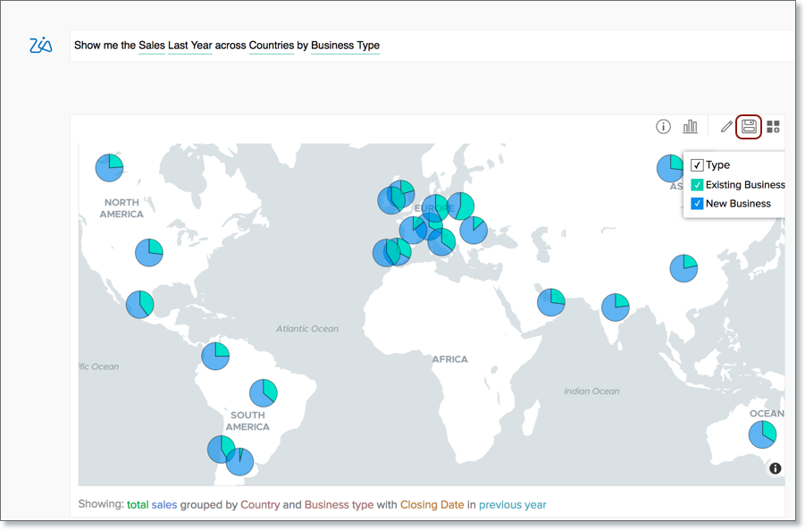Click the pie chart over North America label
The height and width of the screenshot is (530, 805).
pyautogui.click(x=110, y=167)
